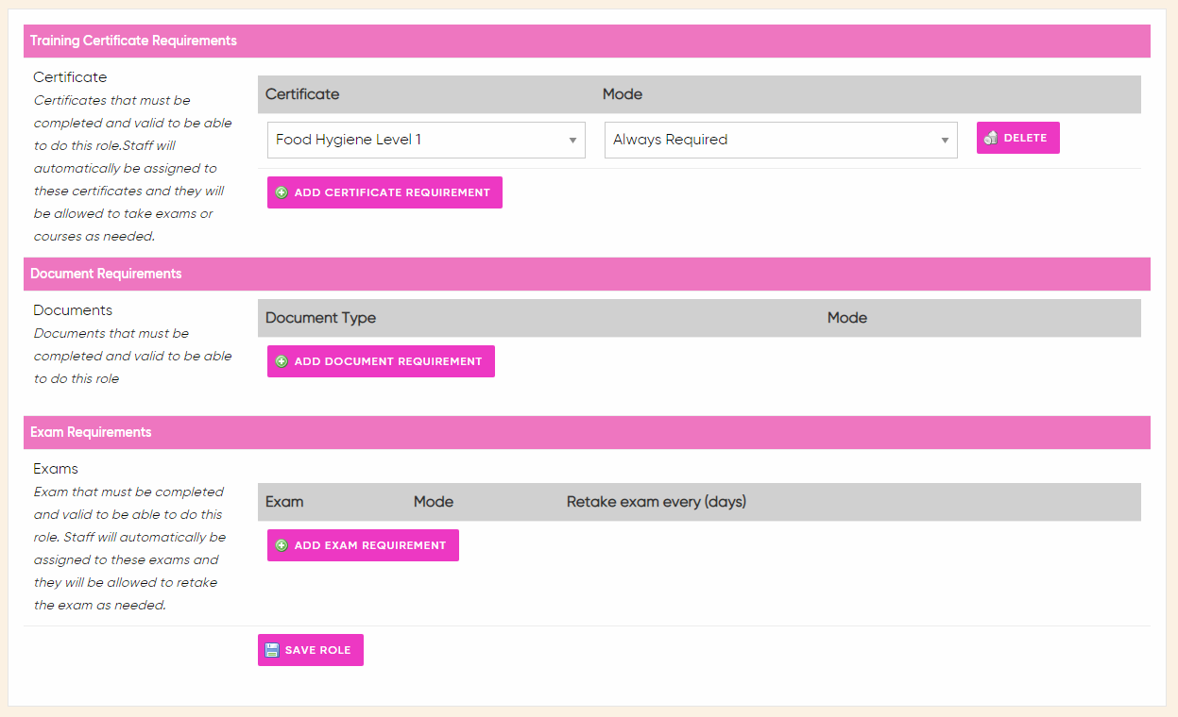Screen dimensions: 1178x717
Task: Select a different certificate from the Certificate dropdown
Action: click(x=425, y=140)
